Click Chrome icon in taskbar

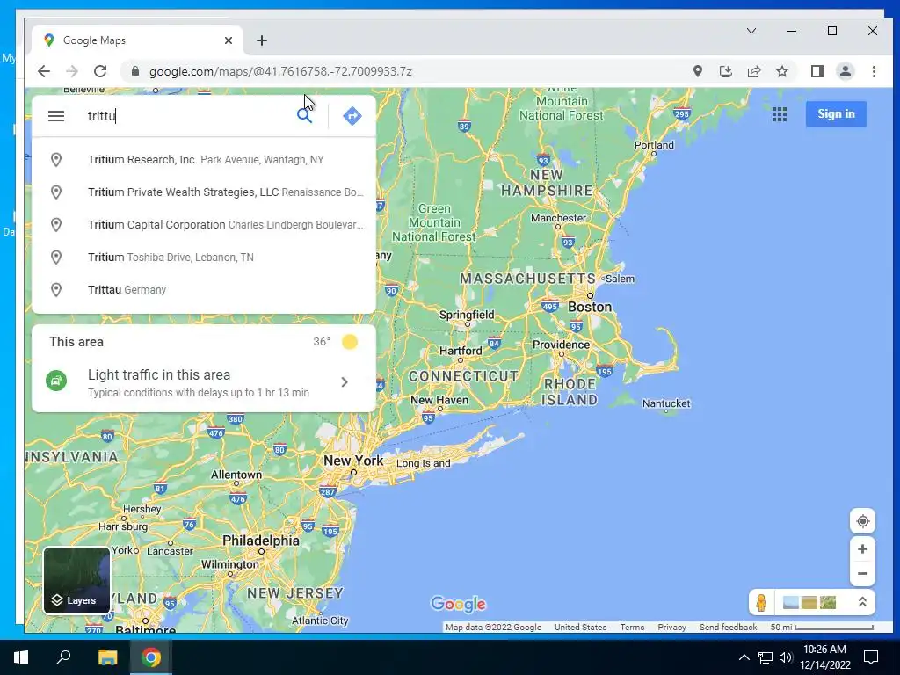[151, 657]
